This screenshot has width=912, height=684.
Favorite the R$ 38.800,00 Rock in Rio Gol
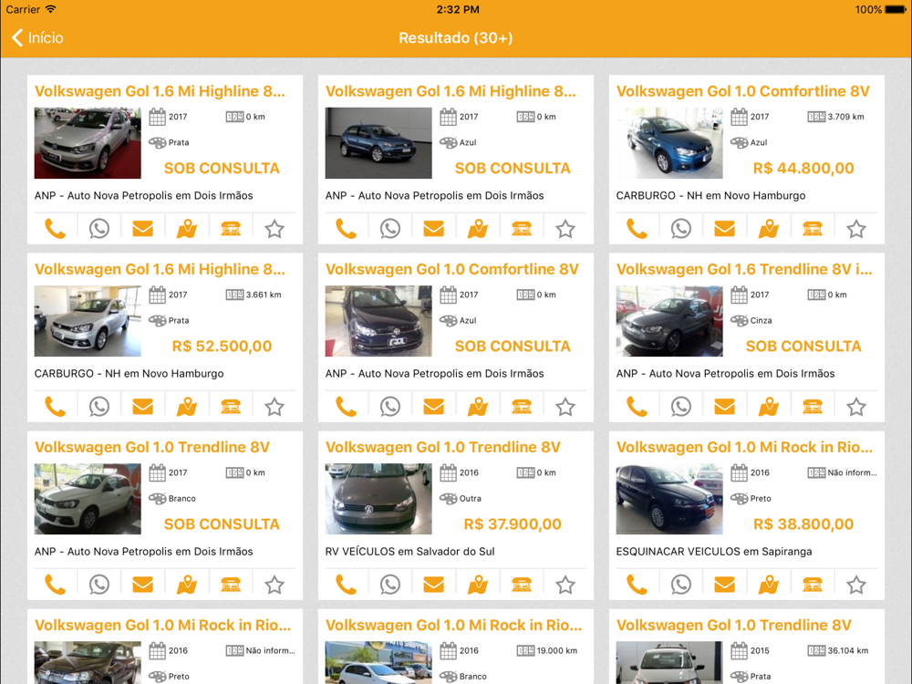[x=856, y=585]
